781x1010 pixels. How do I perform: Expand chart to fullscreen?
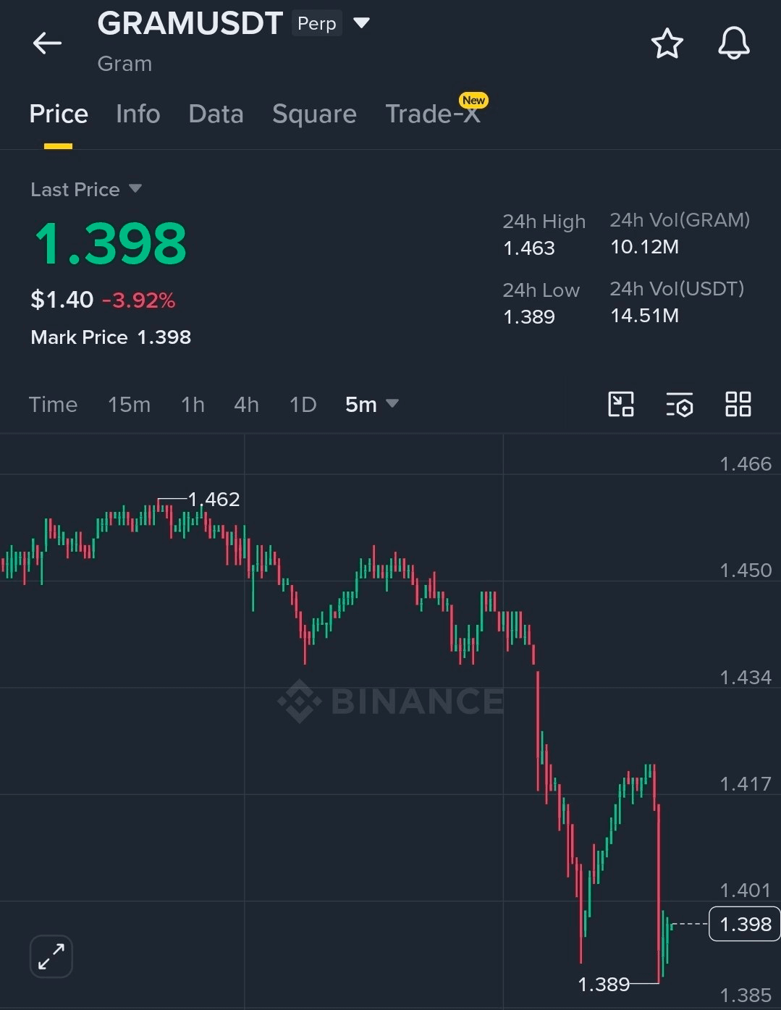click(51, 956)
